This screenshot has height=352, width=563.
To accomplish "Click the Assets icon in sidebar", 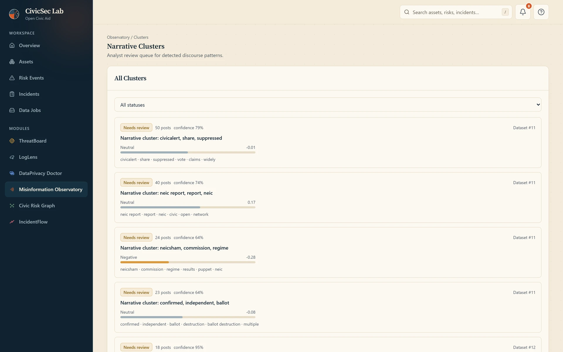I will [12, 62].
